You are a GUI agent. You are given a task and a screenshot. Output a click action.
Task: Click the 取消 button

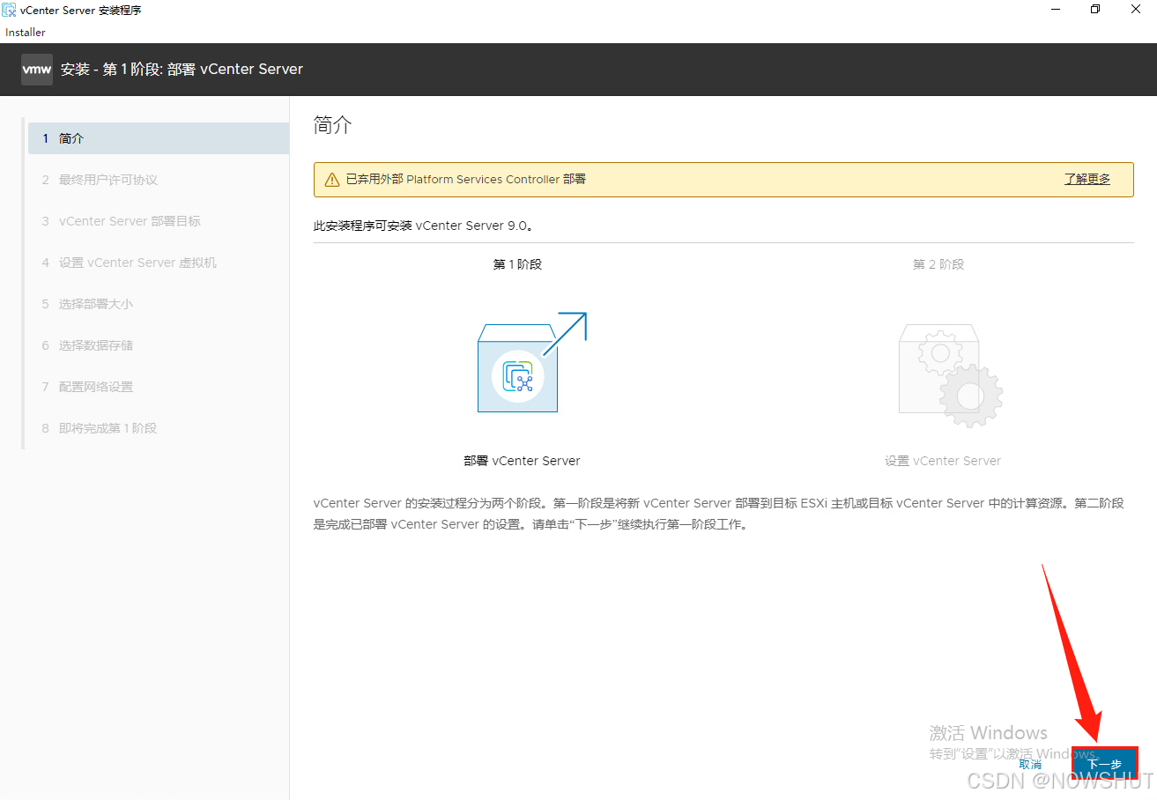tap(1030, 765)
